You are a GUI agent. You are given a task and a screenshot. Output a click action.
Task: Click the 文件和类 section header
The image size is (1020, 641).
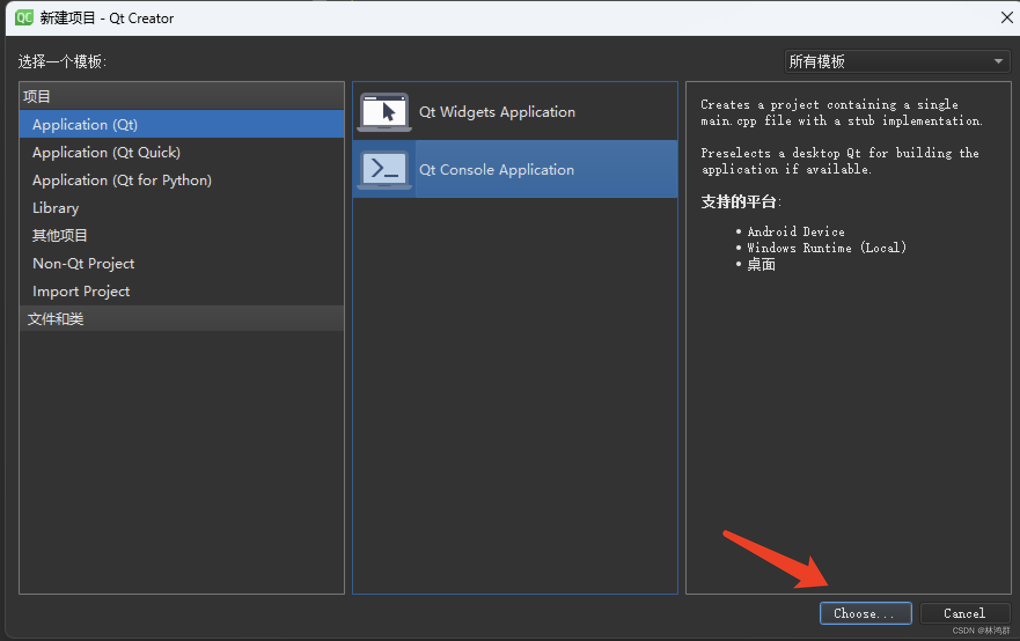click(182, 319)
